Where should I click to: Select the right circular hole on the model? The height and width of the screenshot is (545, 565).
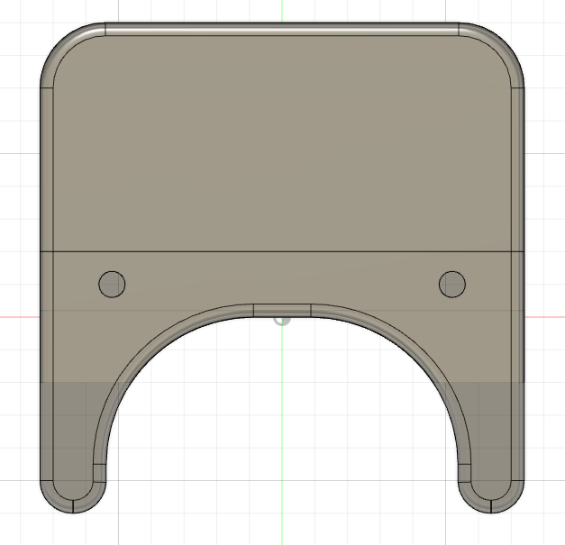[452, 284]
